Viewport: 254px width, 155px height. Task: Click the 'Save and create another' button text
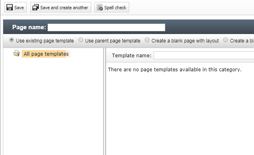pyautogui.click(x=64, y=8)
